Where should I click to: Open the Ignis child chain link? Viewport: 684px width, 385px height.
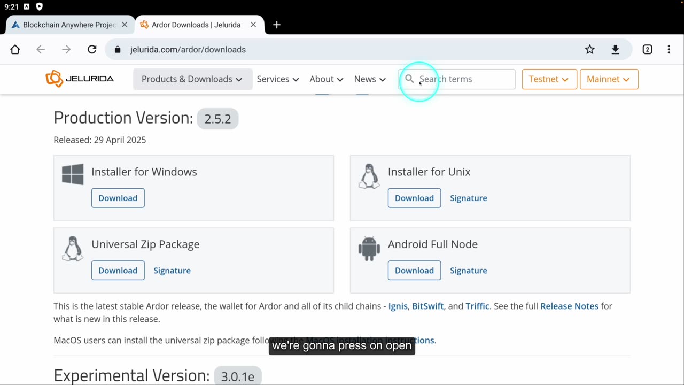(398, 306)
